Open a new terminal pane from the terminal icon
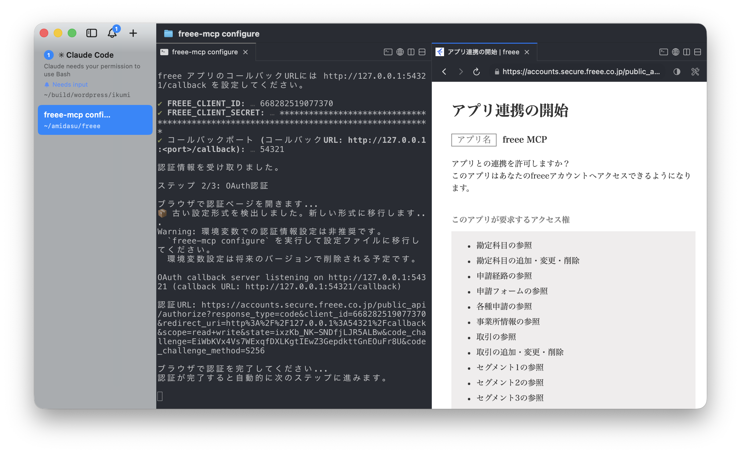Viewport: 741px width, 454px height. 388,52
